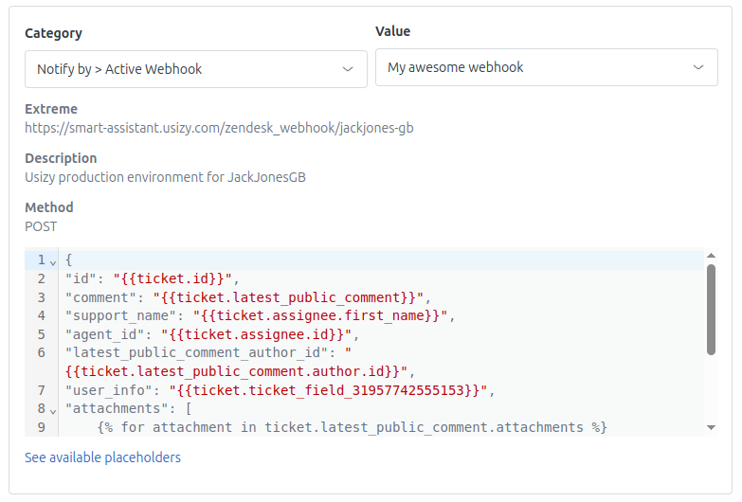
Task: Click the chevron arrow in the Category dropdown
Action: tap(348, 69)
